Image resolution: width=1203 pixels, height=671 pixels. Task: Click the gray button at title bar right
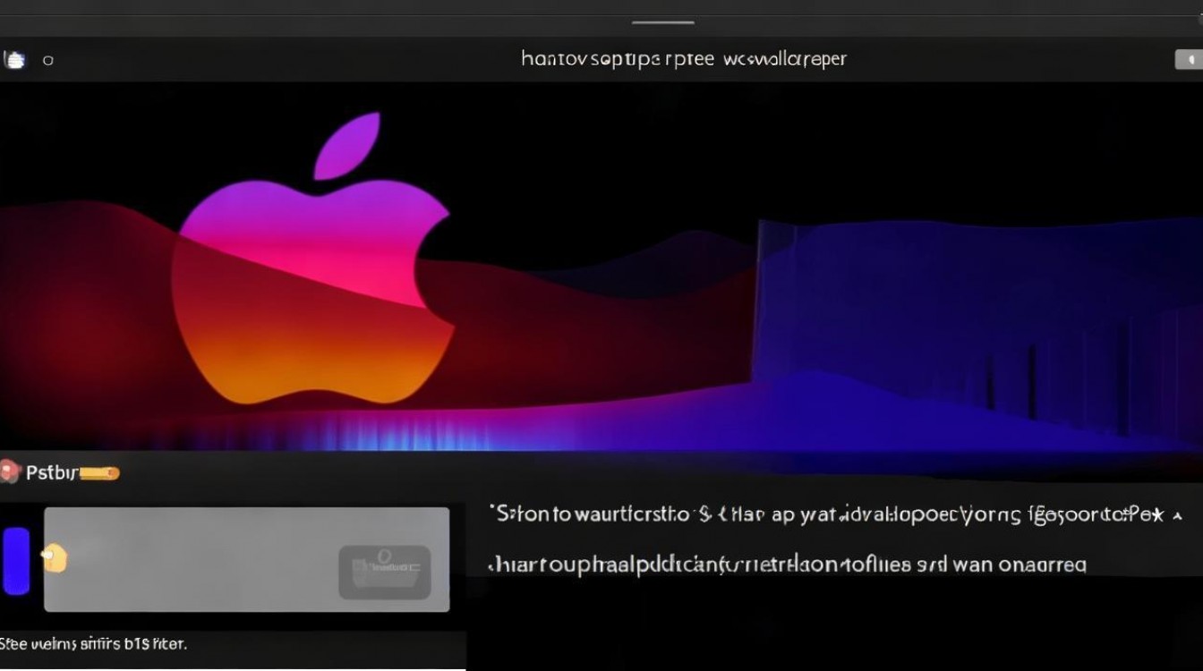pyautogui.click(x=1188, y=60)
